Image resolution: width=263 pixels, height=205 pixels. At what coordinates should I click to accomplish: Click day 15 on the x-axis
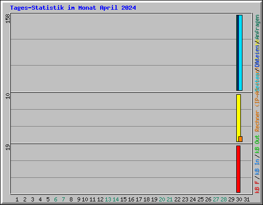(123, 199)
